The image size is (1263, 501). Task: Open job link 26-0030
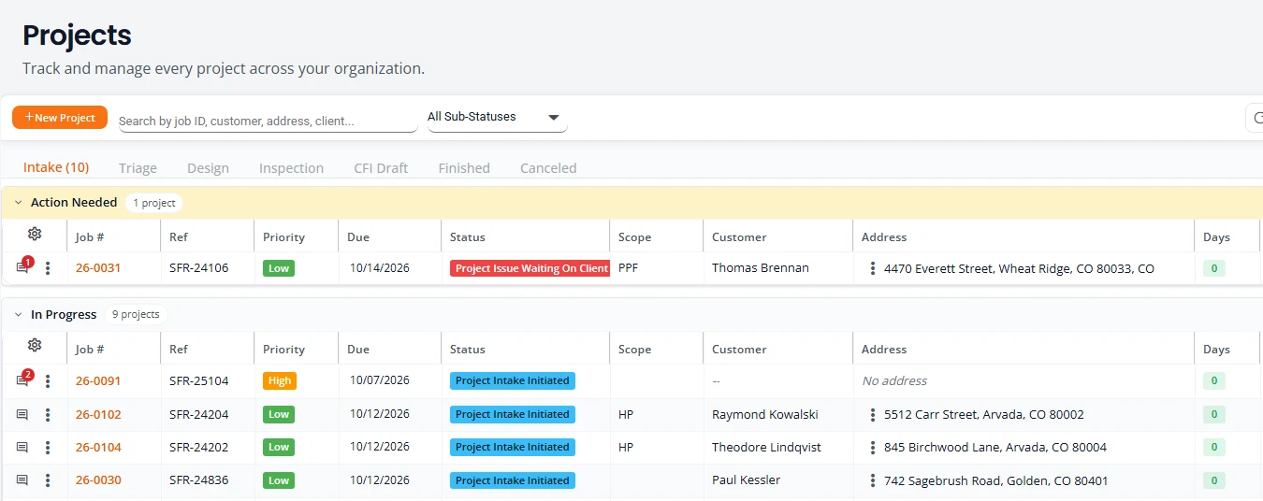point(98,480)
